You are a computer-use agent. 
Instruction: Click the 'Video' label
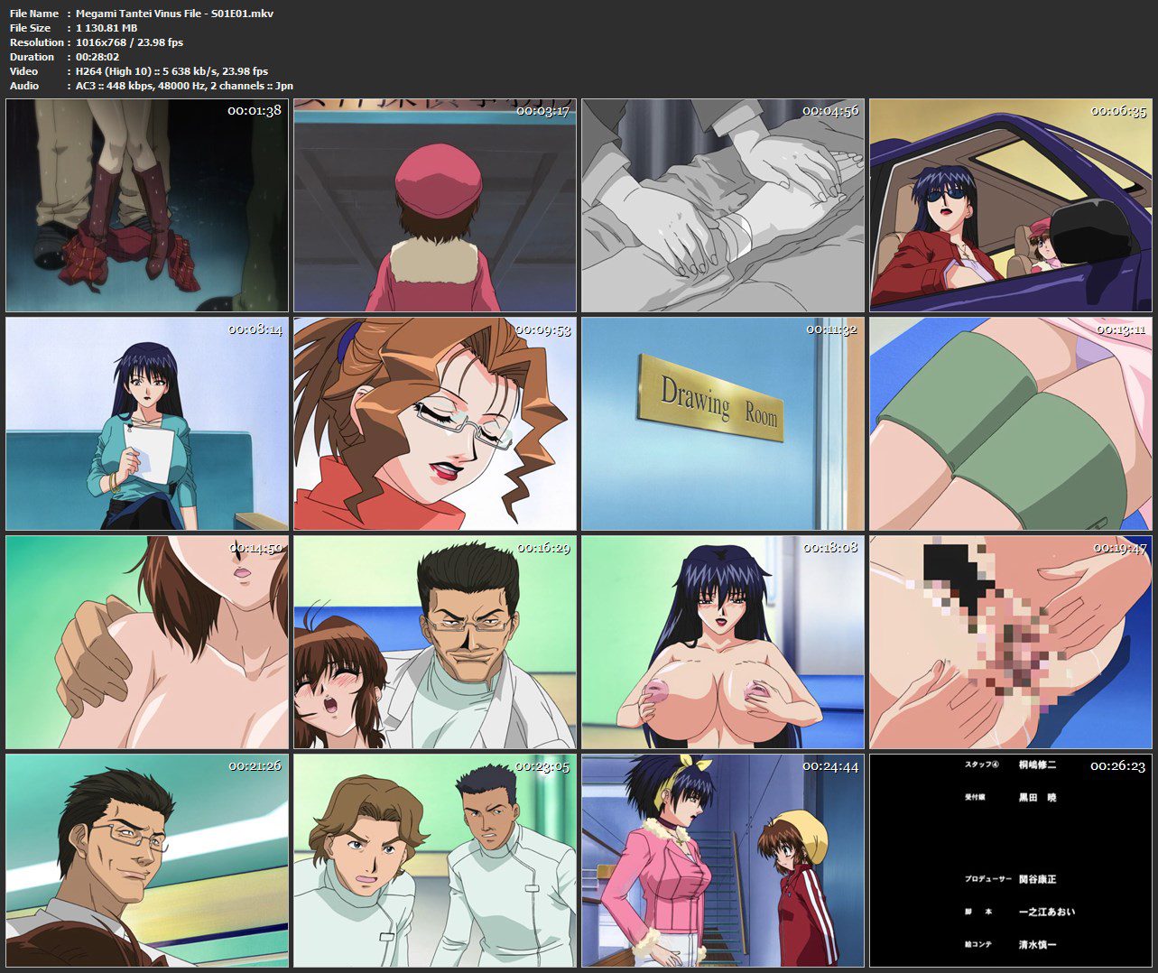tap(24, 71)
